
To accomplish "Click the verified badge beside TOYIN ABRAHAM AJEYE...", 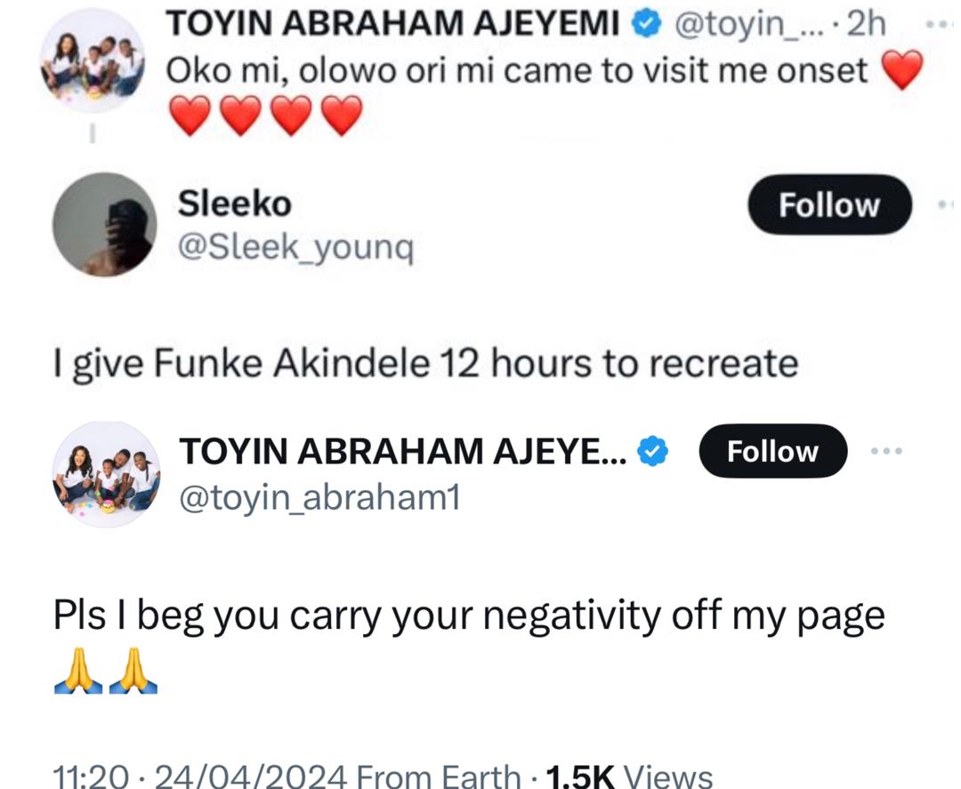I will [x=654, y=452].
